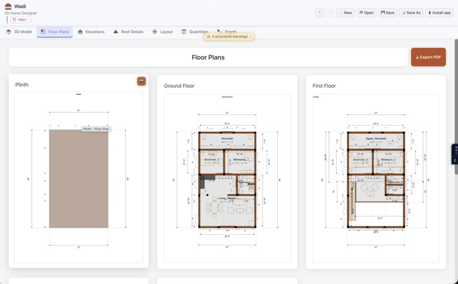Click the Bedroom_1 room label
The width and height of the screenshot is (458, 284).
pyautogui.click(x=211, y=160)
